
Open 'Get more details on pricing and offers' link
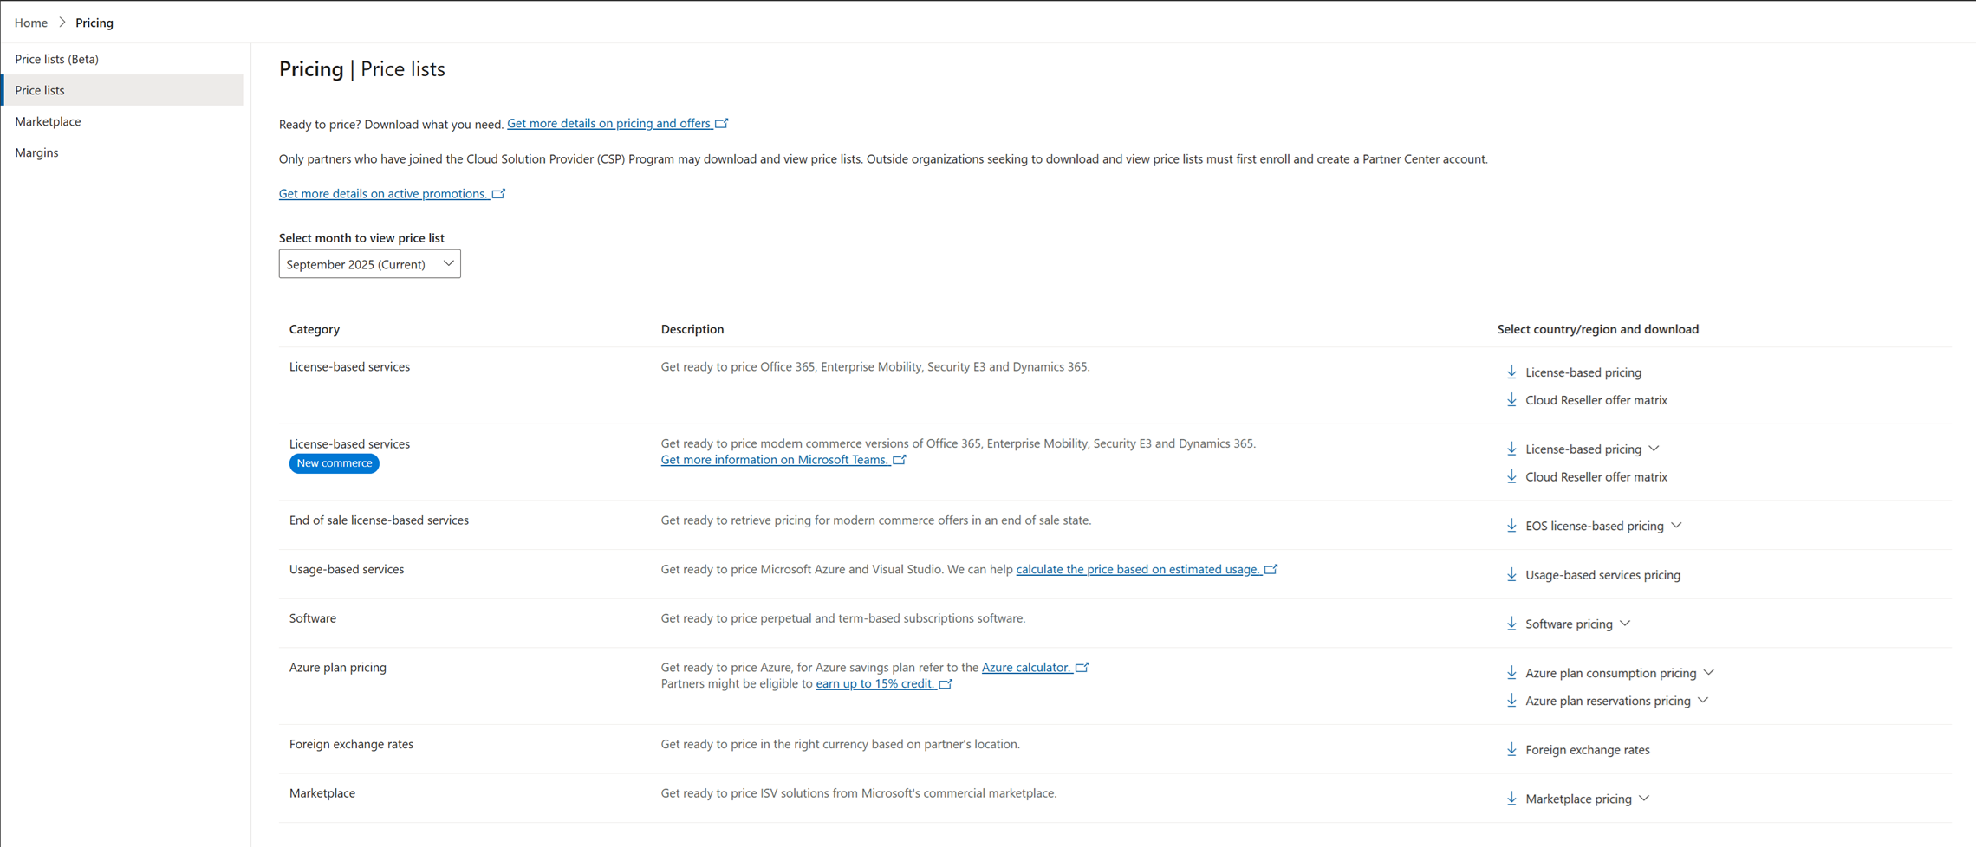click(608, 123)
